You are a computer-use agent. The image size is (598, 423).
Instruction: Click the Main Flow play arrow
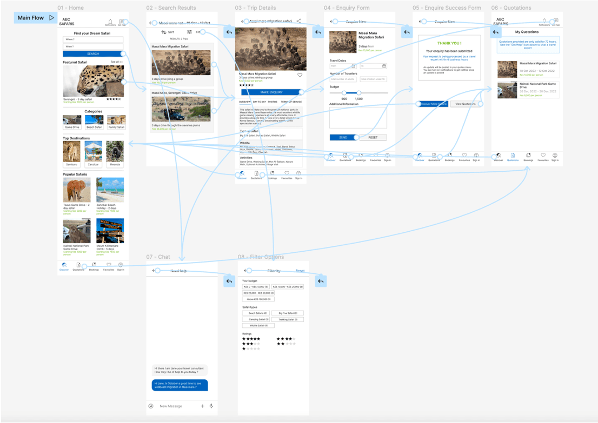(x=51, y=18)
